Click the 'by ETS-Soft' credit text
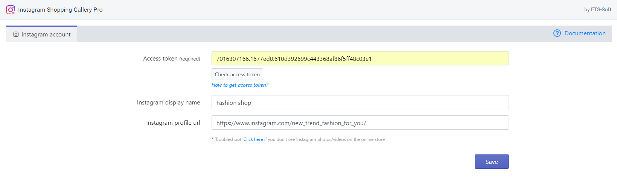617x183 pixels. click(x=597, y=9)
